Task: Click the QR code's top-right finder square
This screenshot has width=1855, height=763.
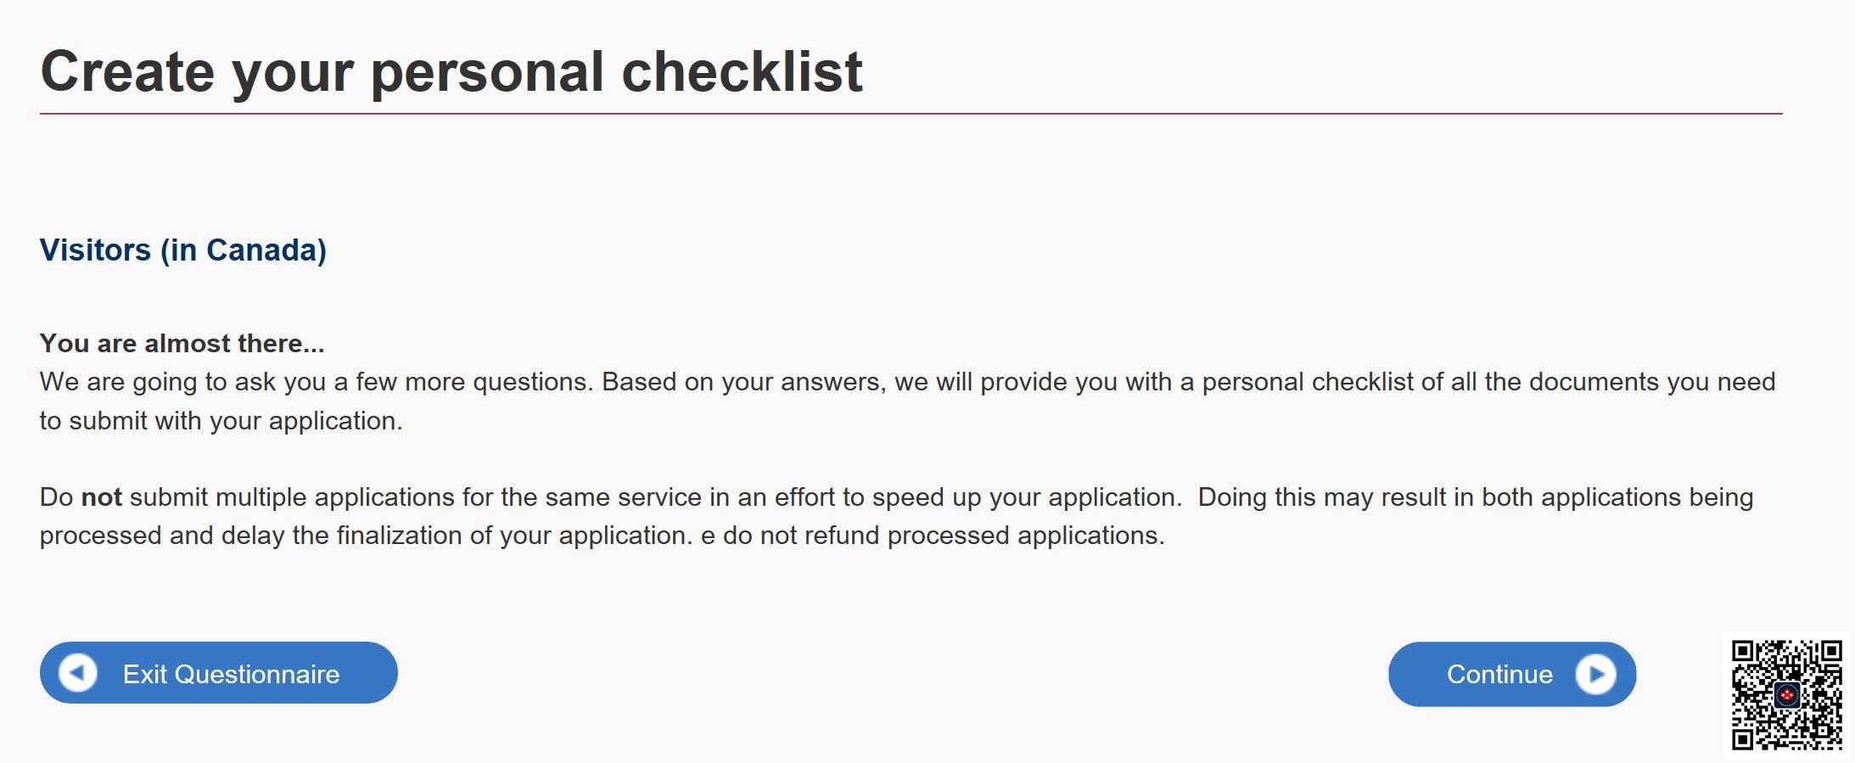Action: click(1830, 652)
